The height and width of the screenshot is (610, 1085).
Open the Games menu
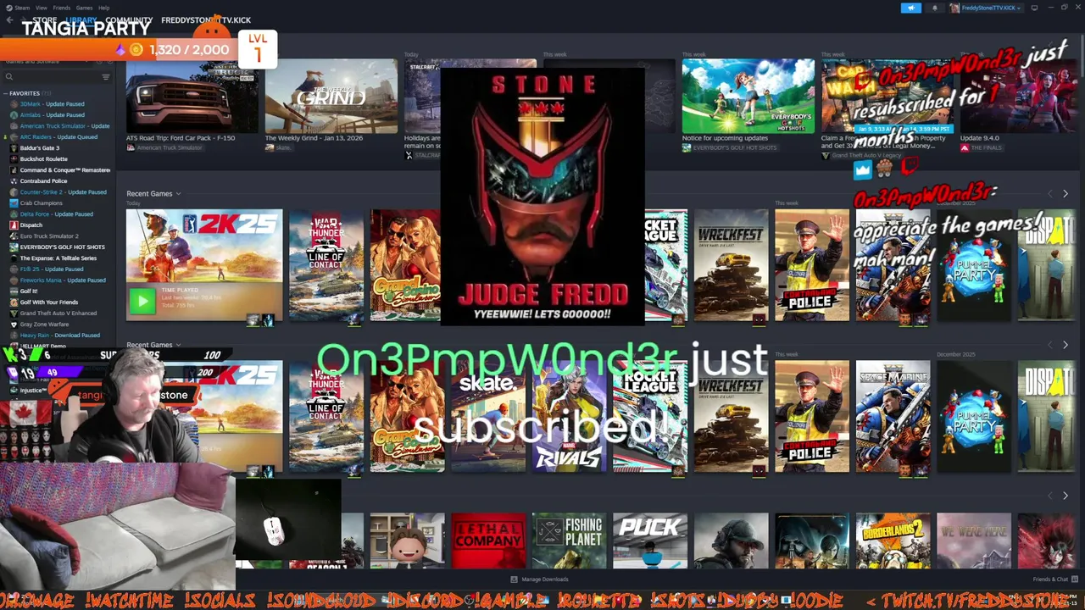point(85,8)
